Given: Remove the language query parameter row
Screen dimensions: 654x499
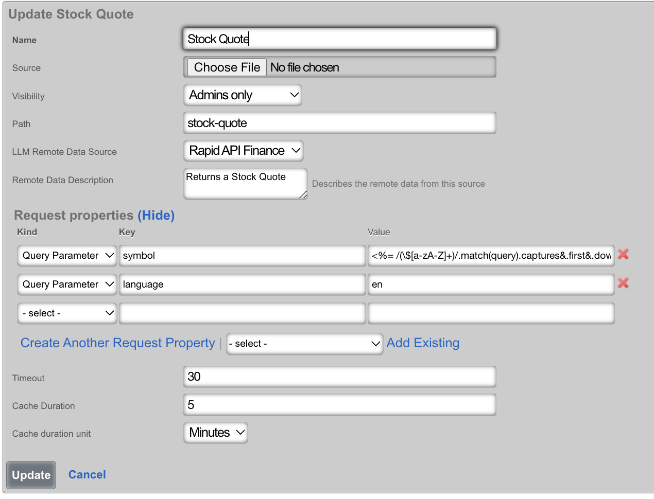Looking at the screenshot, I should [x=623, y=283].
